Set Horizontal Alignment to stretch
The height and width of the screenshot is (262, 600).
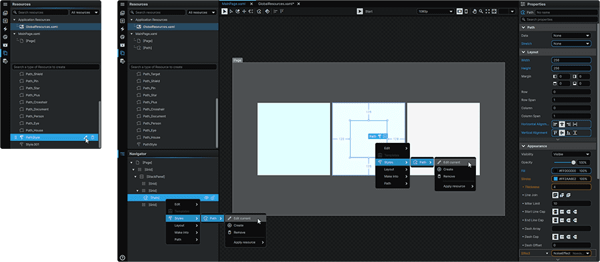(575, 124)
